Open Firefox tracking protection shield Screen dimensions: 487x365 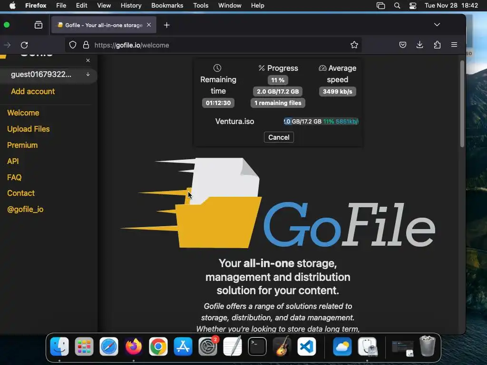[73, 45]
